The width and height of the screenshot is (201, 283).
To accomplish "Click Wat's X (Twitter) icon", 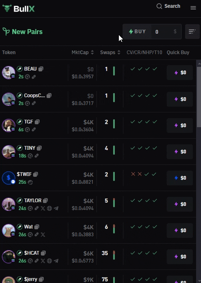I will (43, 235).
